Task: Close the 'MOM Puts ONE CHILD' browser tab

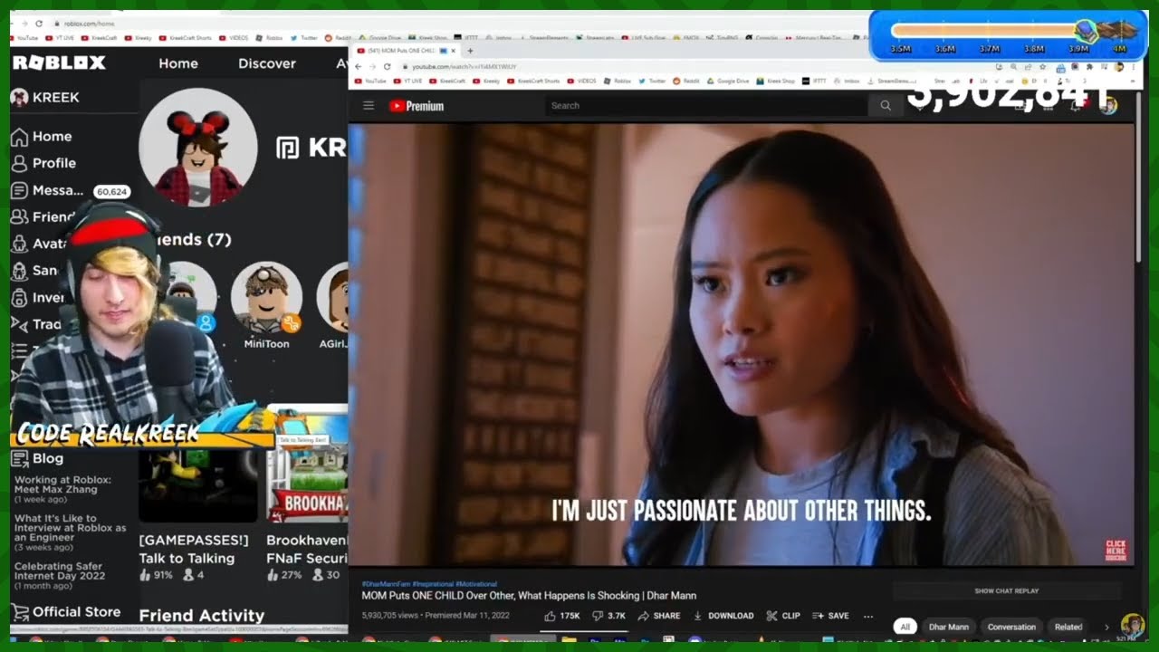Action: (x=454, y=51)
